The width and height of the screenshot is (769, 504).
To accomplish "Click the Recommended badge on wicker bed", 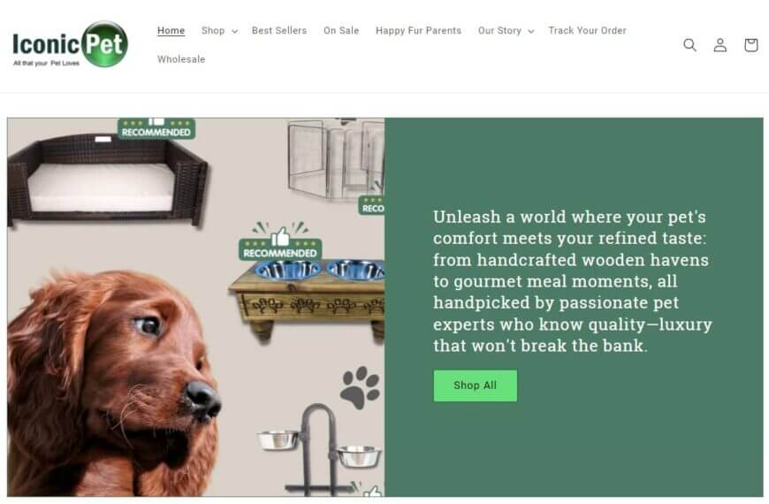I will [x=156, y=128].
